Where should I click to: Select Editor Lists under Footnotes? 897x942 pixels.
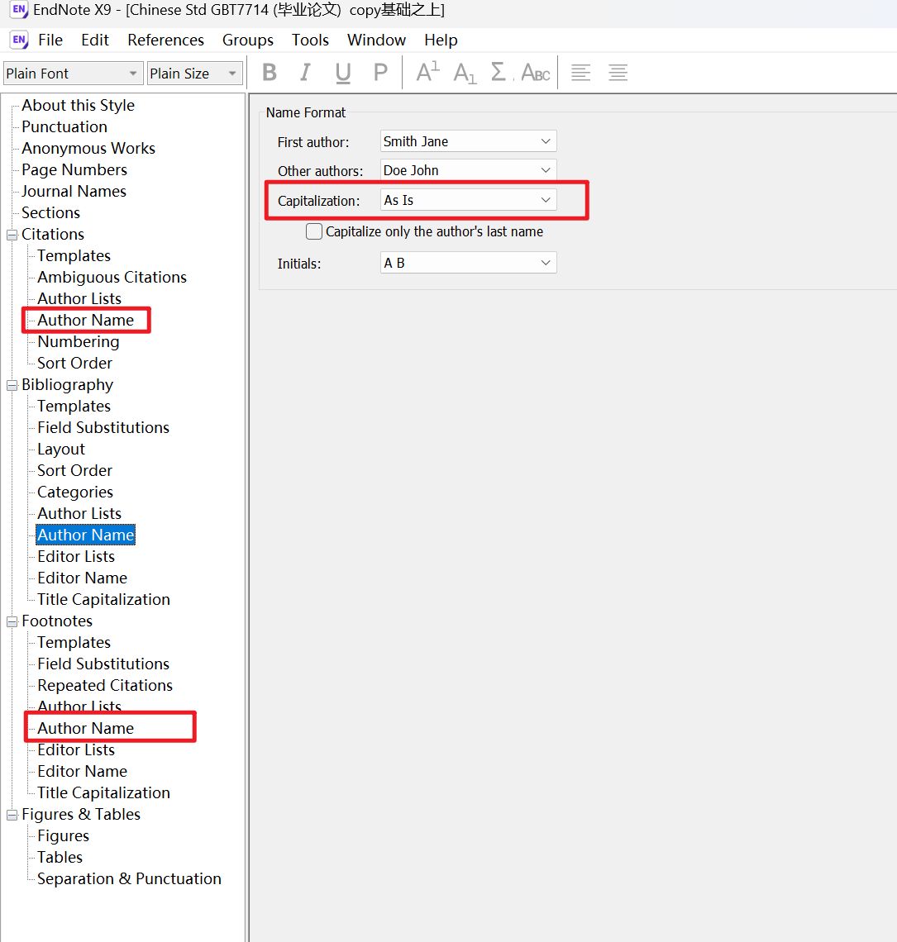point(76,749)
